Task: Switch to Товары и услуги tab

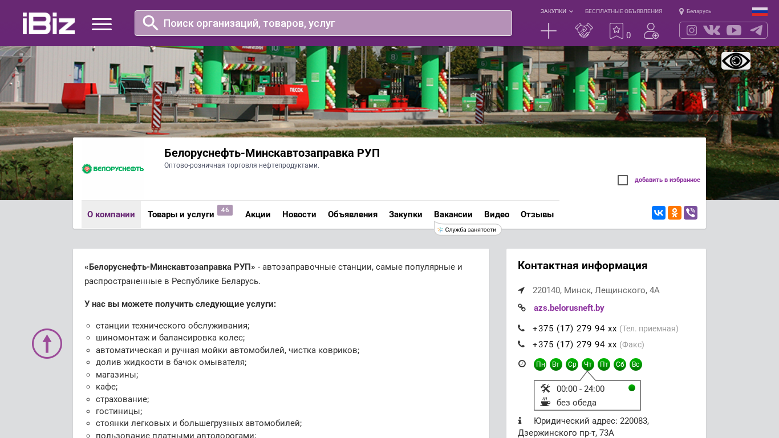Action: click(x=181, y=214)
